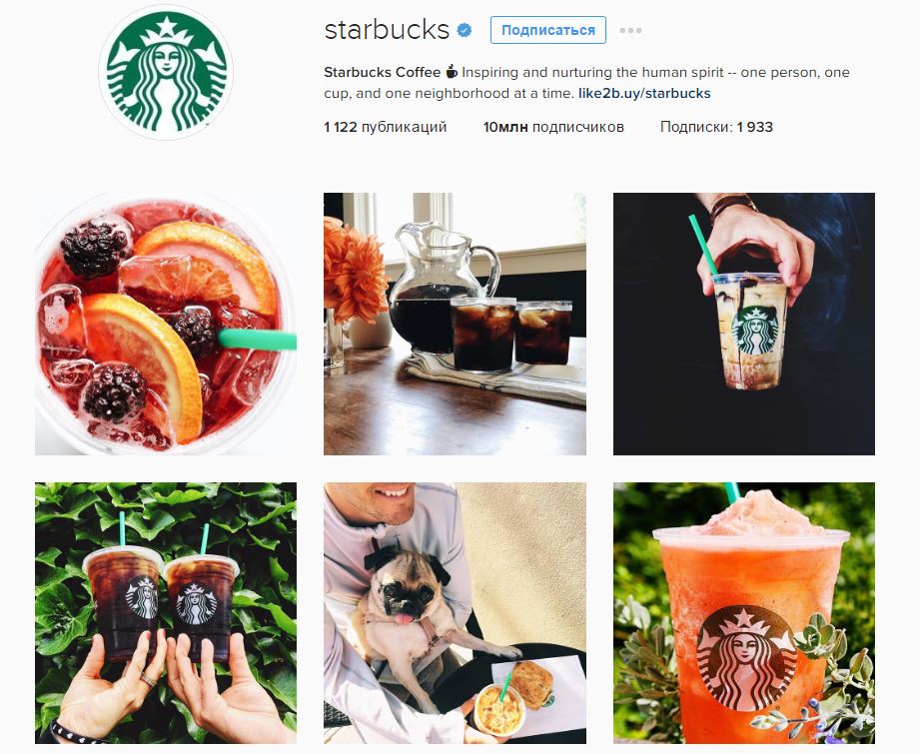
Task: Click the Starbucks profile logo picture
Action: [x=166, y=73]
